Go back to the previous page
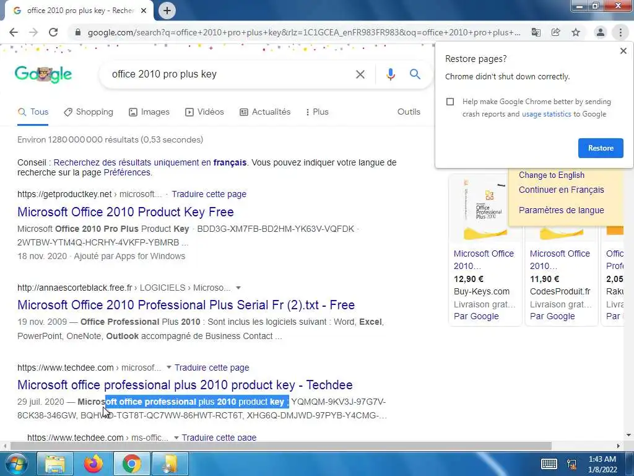The height and width of the screenshot is (476, 634). 14,32
